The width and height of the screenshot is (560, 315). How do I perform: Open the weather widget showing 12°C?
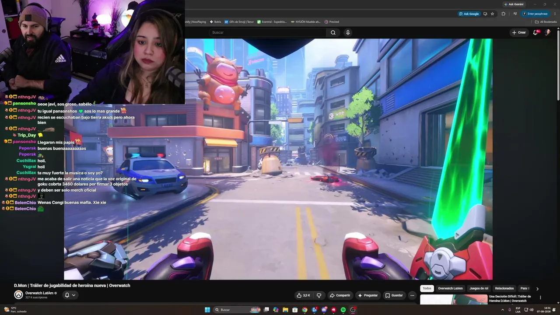point(15,310)
